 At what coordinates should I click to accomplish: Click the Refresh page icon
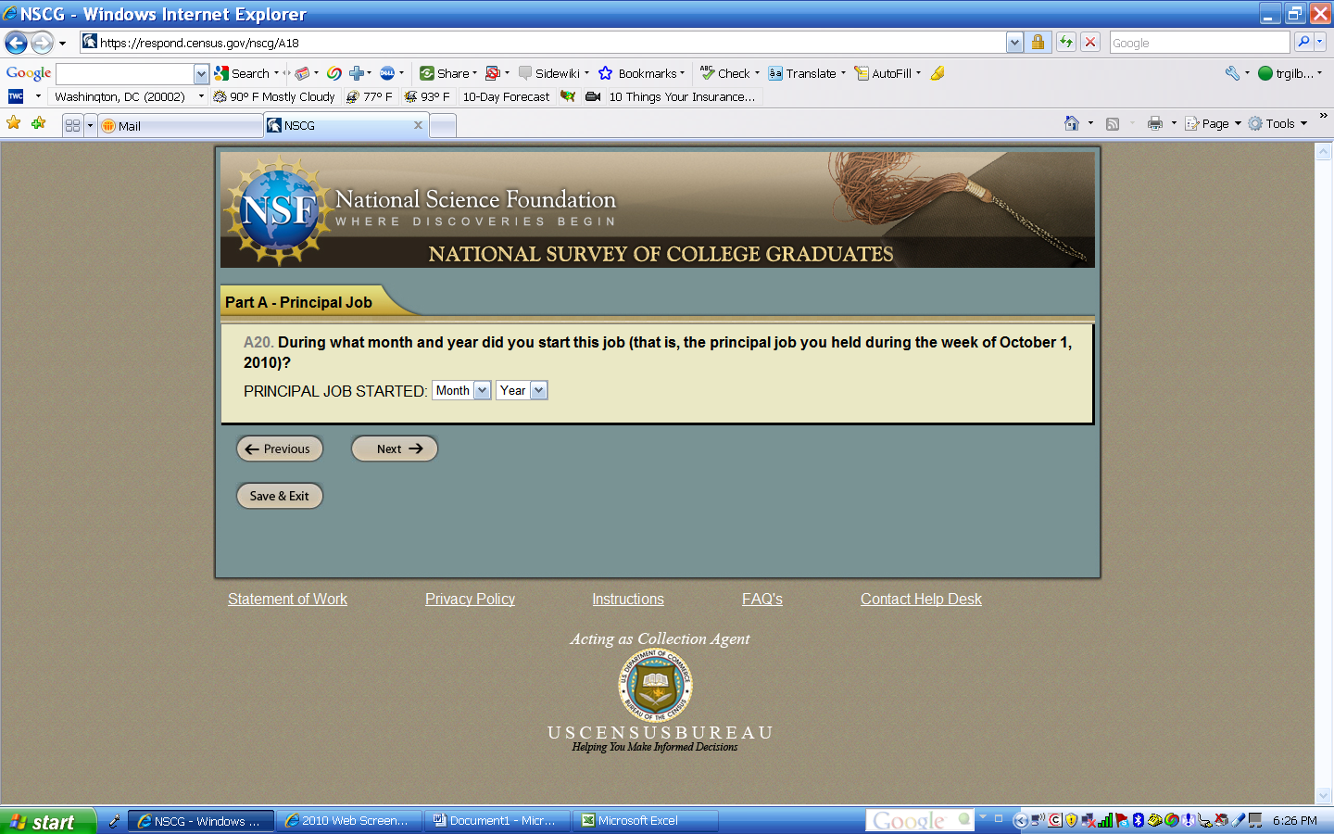tap(1066, 42)
